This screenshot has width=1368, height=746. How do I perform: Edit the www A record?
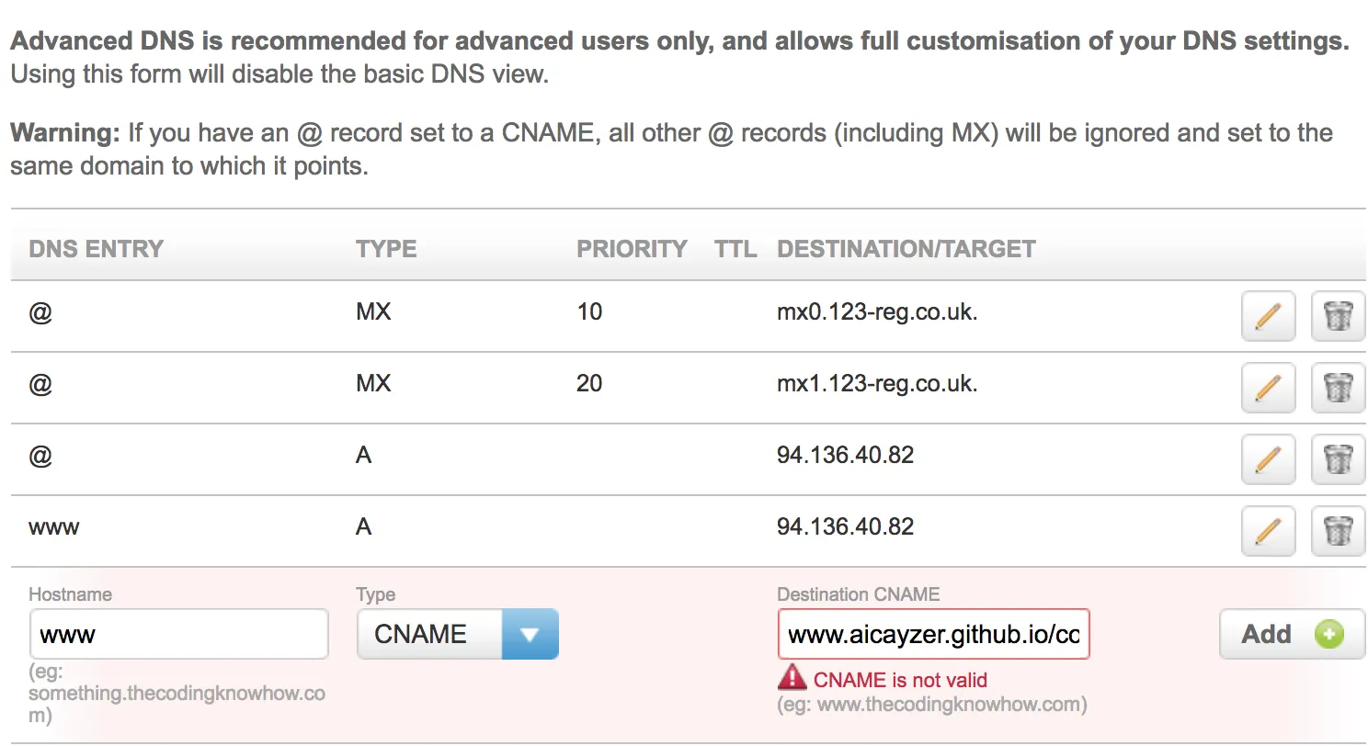tap(1268, 530)
